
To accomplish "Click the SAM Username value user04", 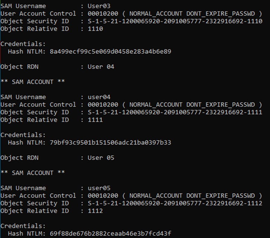I will click(99, 97).
